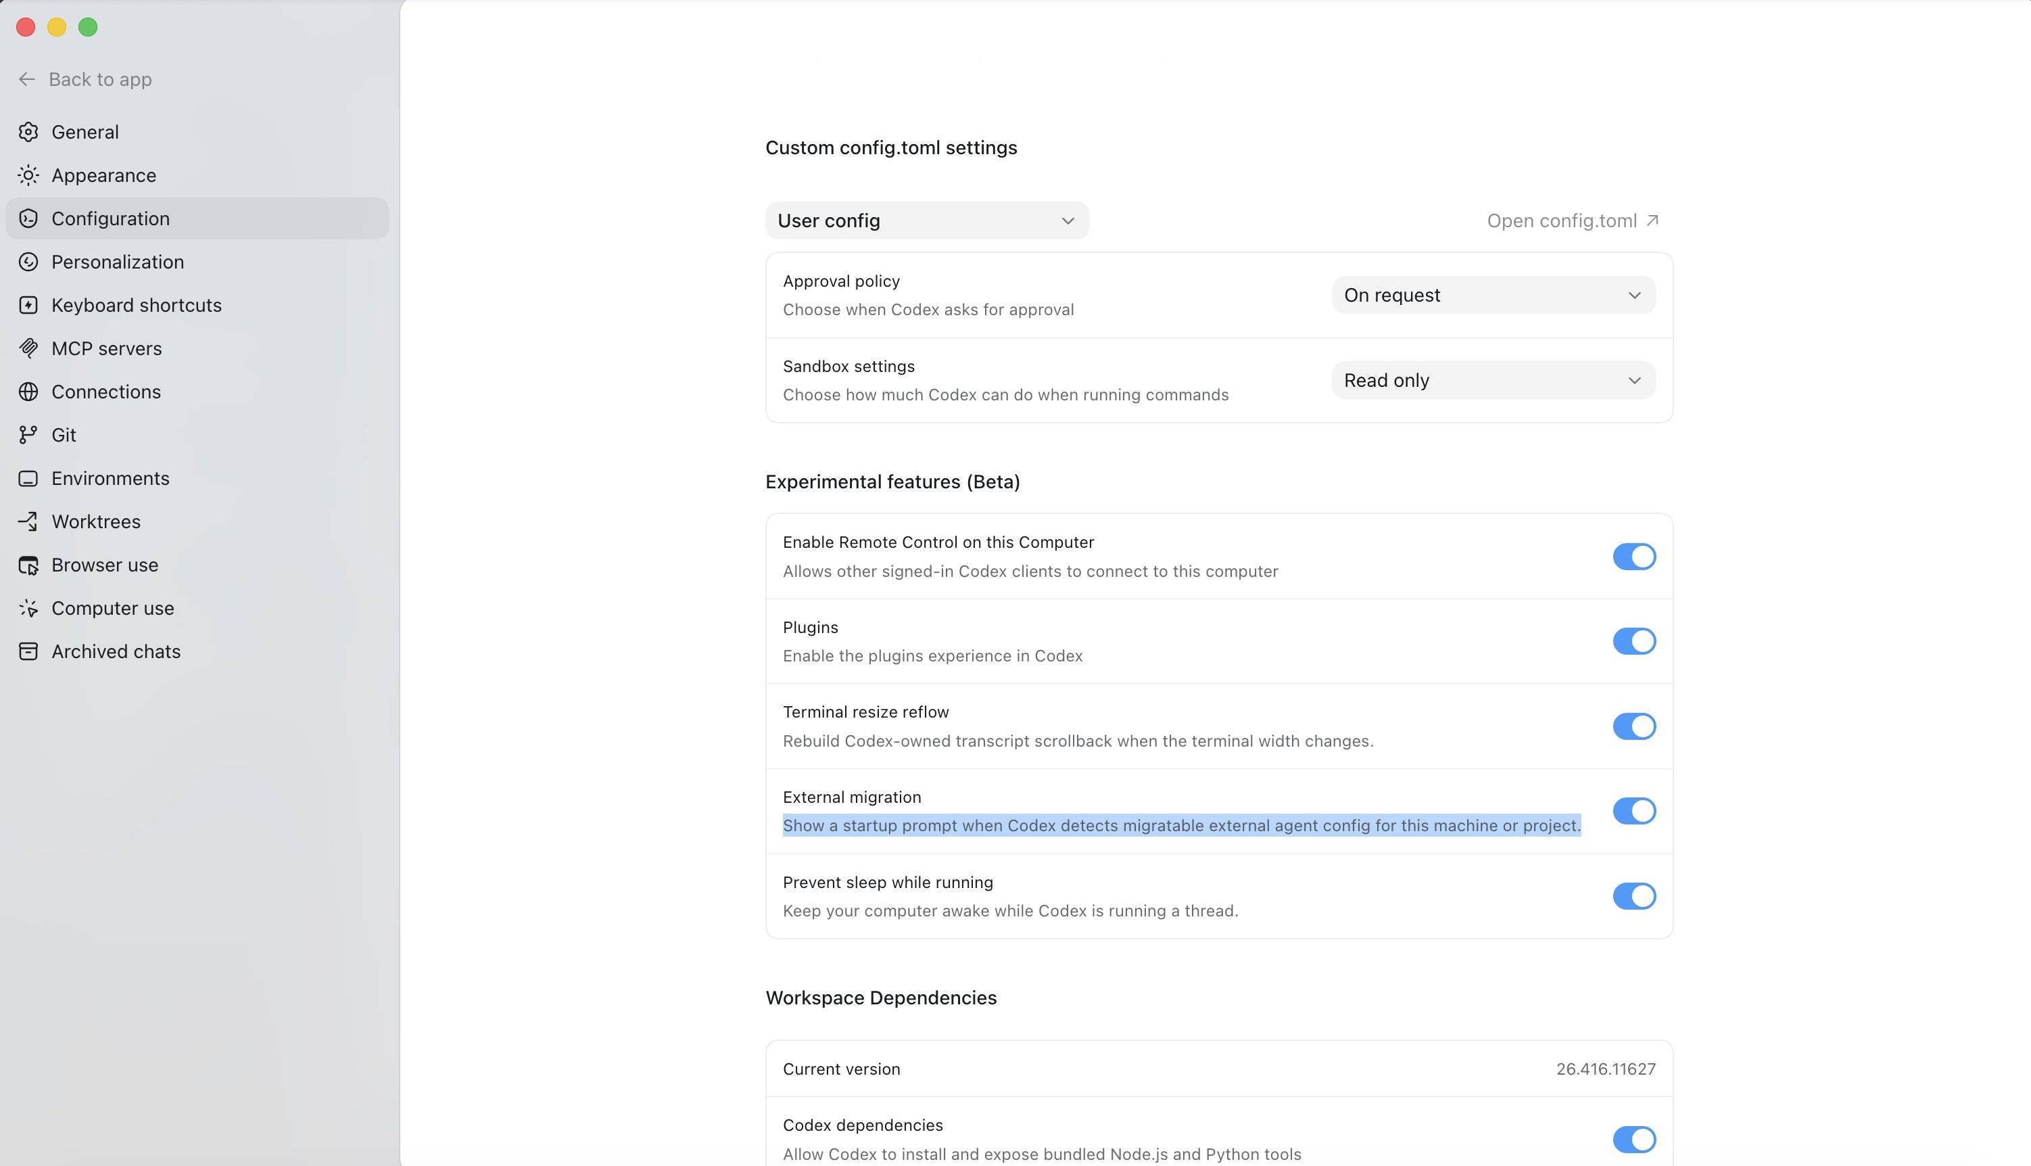The image size is (2031, 1166).
Task: Go to Appearance settings
Action: tap(197, 175)
